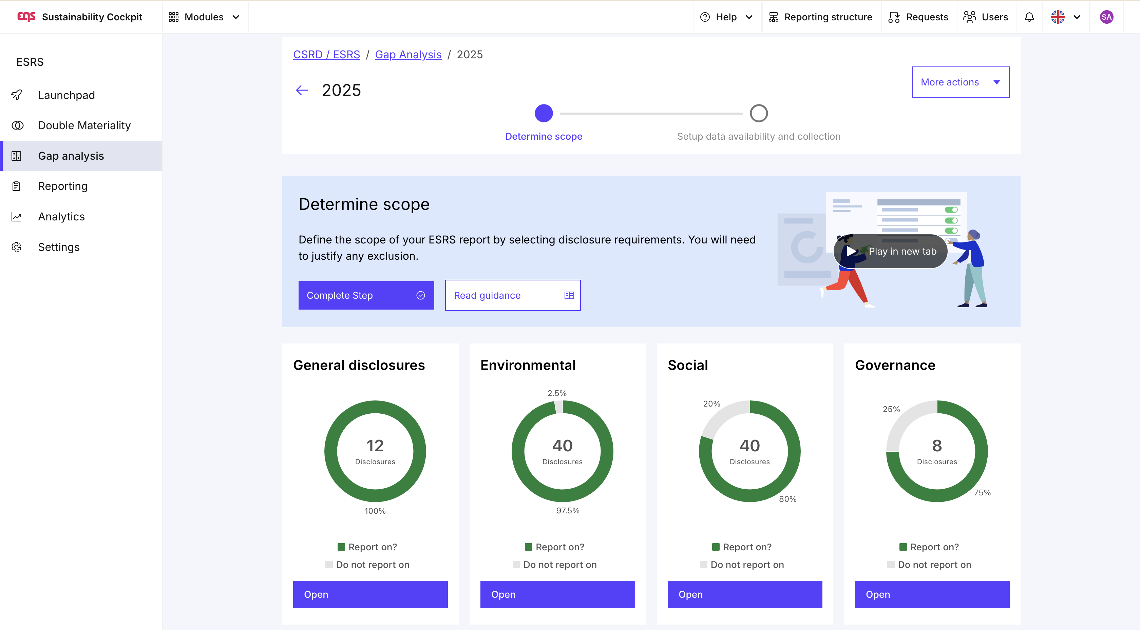The width and height of the screenshot is (1140, 630).
Task: Open the language flag dropdown
Action: coord(1065,17)
